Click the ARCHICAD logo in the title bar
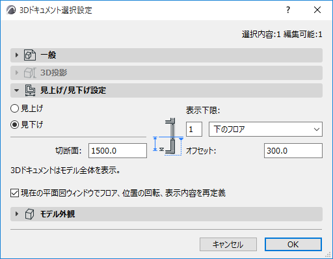 pos(11,10)
